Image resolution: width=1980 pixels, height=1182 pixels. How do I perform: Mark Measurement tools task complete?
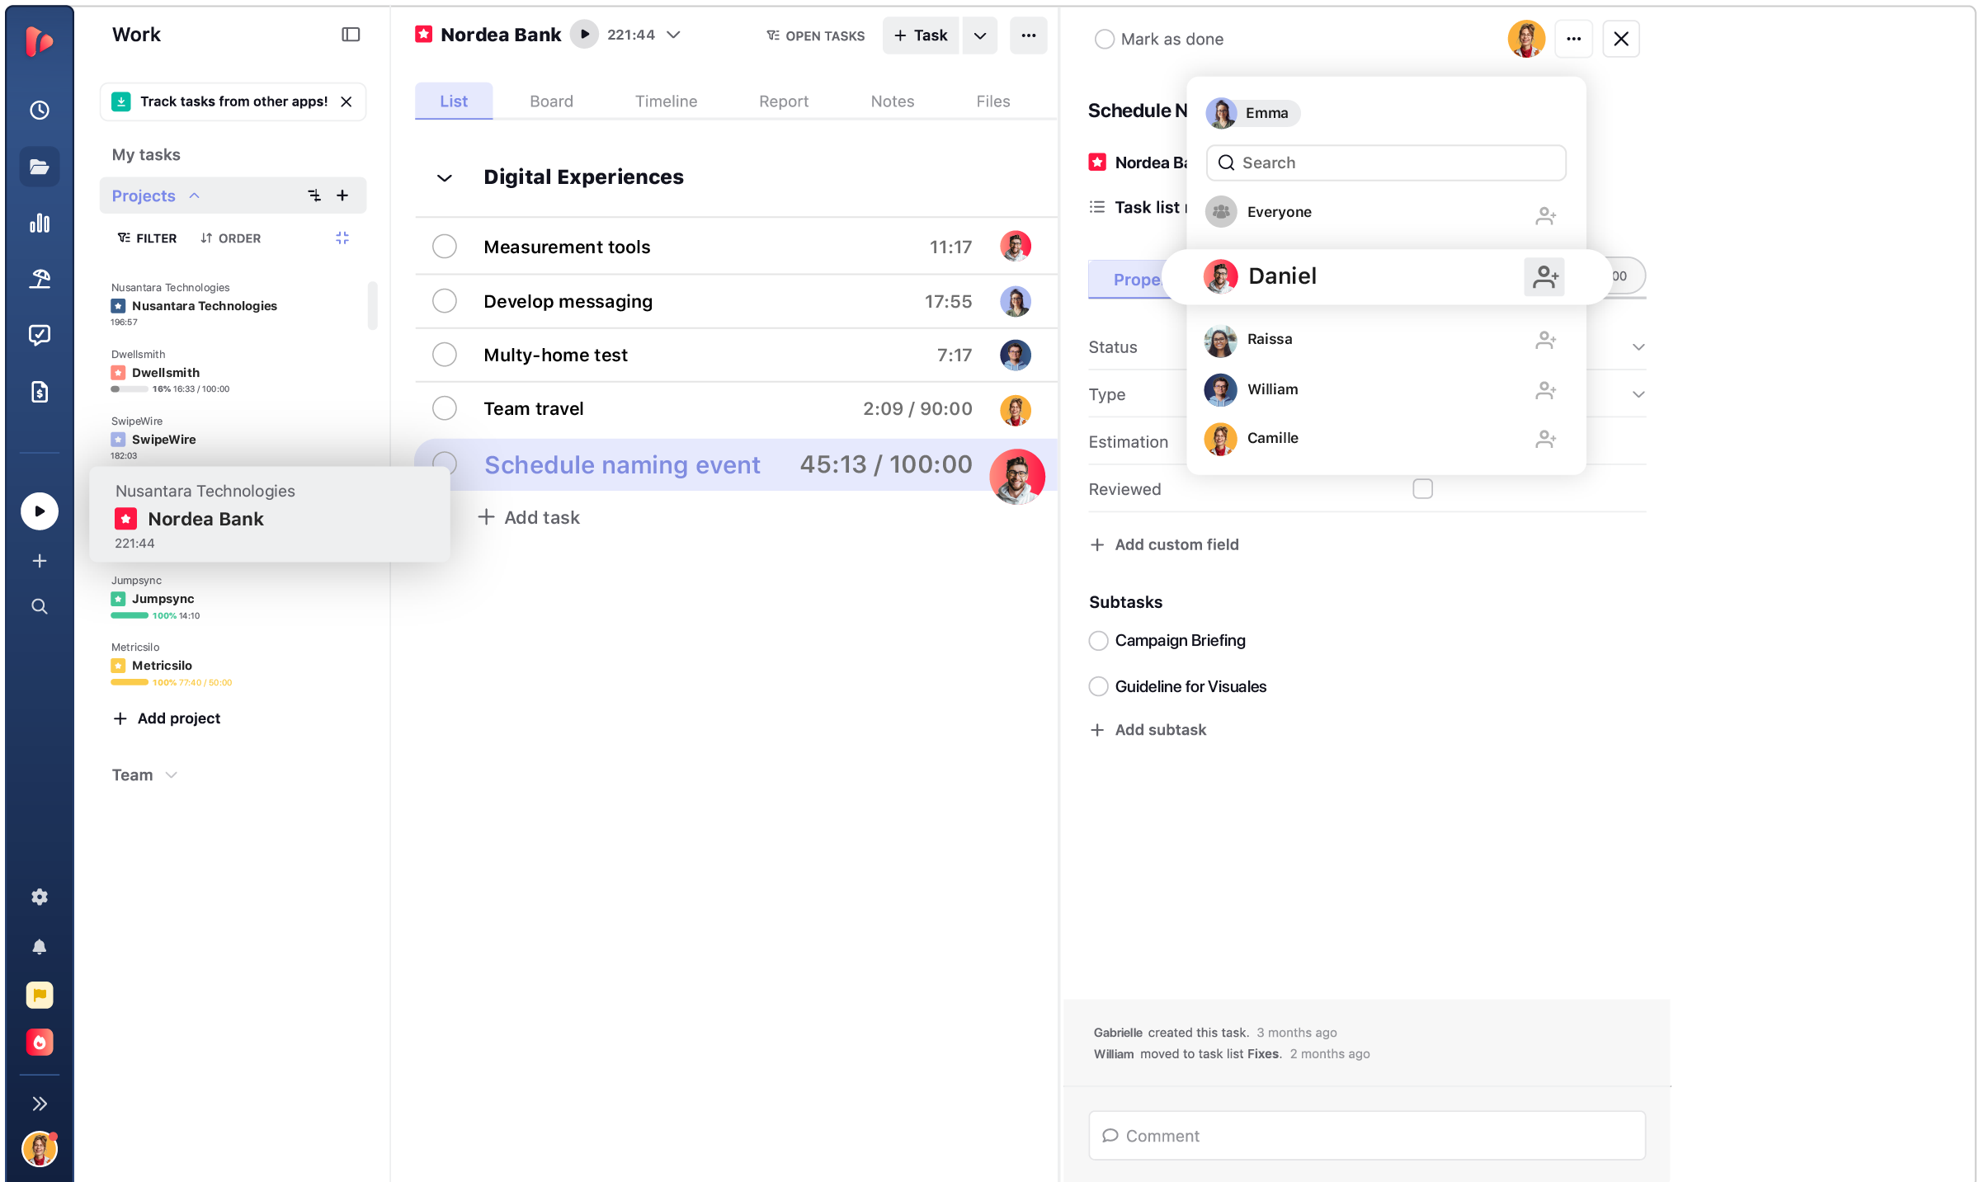[x=445, y=247]
